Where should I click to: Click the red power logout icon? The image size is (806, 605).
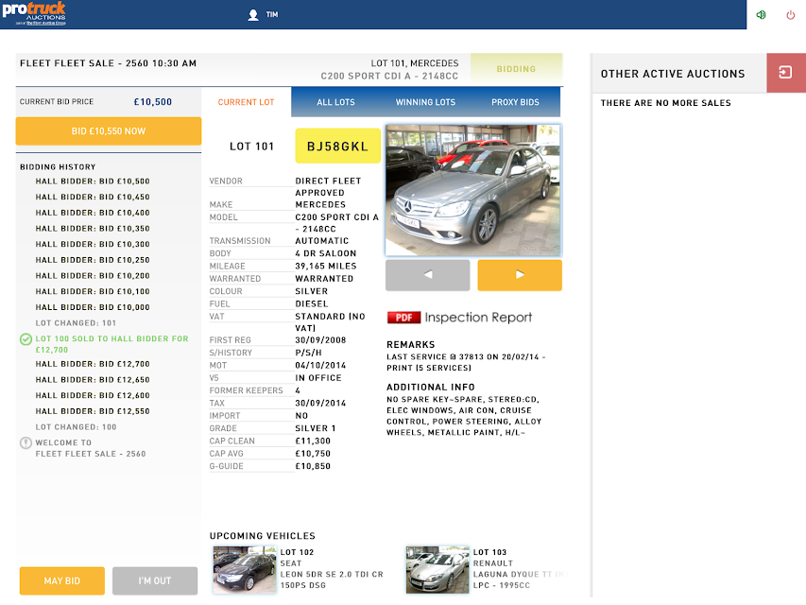tap(791, 15)
